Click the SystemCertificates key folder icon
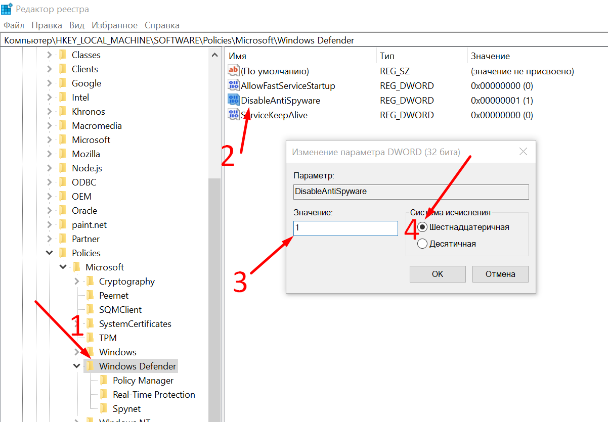This screenshot has width=608, height=422. (x=90, y=324)
